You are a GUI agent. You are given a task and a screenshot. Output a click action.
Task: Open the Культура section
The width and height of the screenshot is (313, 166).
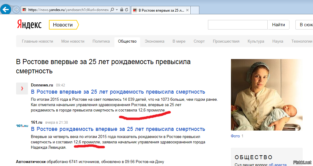click(x=256, y=41)
